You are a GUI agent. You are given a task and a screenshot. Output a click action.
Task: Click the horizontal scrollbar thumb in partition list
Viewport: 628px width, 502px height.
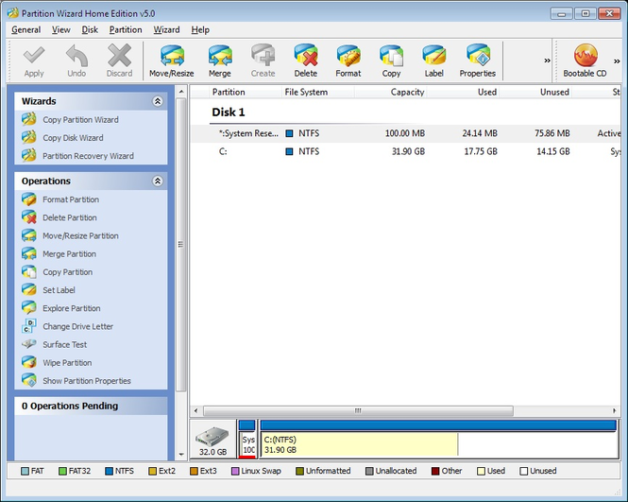coord(358,410)
